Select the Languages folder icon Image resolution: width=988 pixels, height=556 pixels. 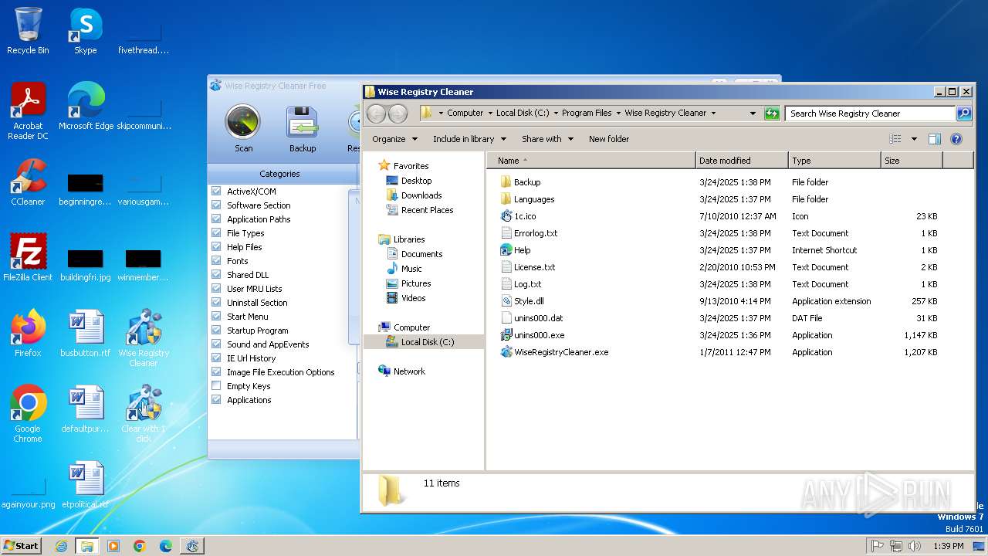[x=506, y=199]
